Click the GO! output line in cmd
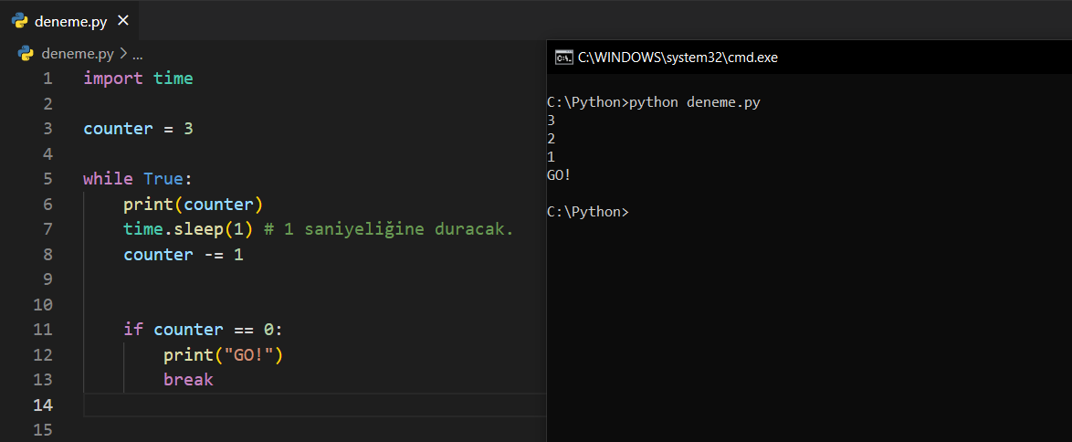 559,175
